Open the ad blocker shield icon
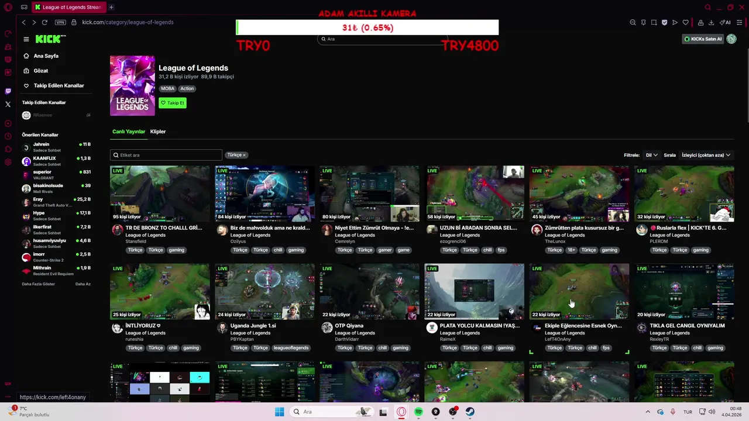Viewport: 749px width, 421px height. coord(664,22)
